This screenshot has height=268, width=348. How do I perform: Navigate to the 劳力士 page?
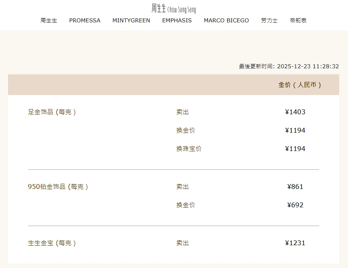pos(269,20)
